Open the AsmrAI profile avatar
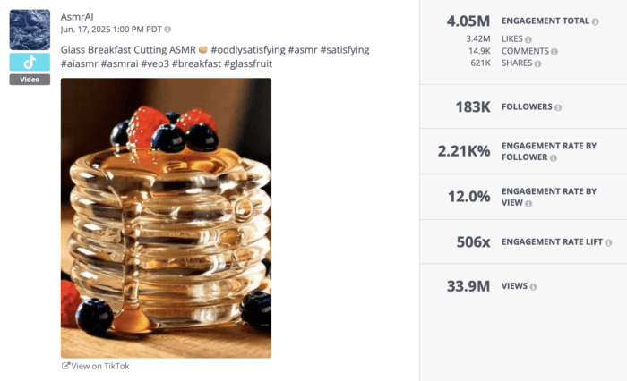 coord(30,30)
